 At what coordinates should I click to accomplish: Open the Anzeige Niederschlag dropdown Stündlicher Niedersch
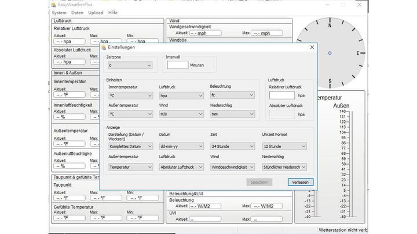pos(284,167)
